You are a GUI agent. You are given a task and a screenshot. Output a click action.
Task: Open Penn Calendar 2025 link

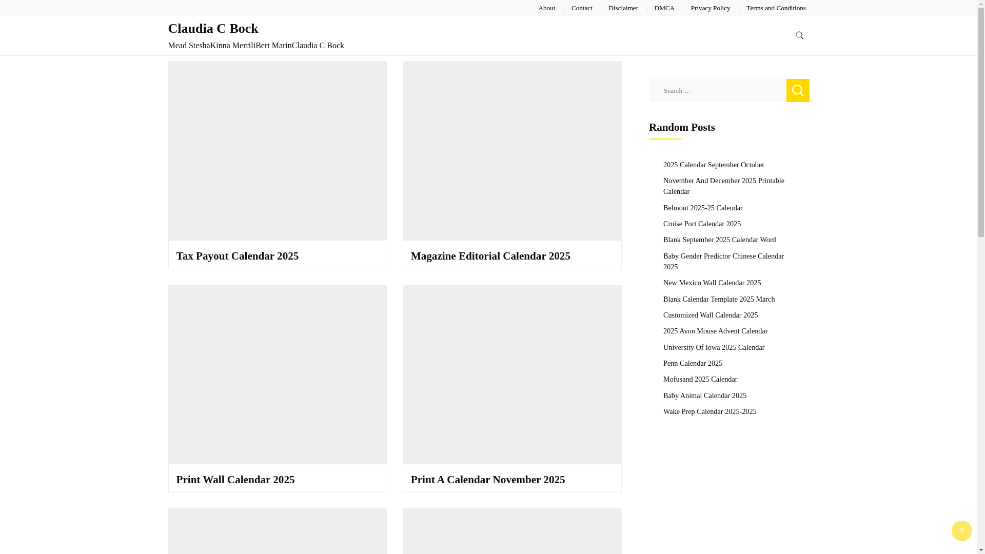coord(693,363)
